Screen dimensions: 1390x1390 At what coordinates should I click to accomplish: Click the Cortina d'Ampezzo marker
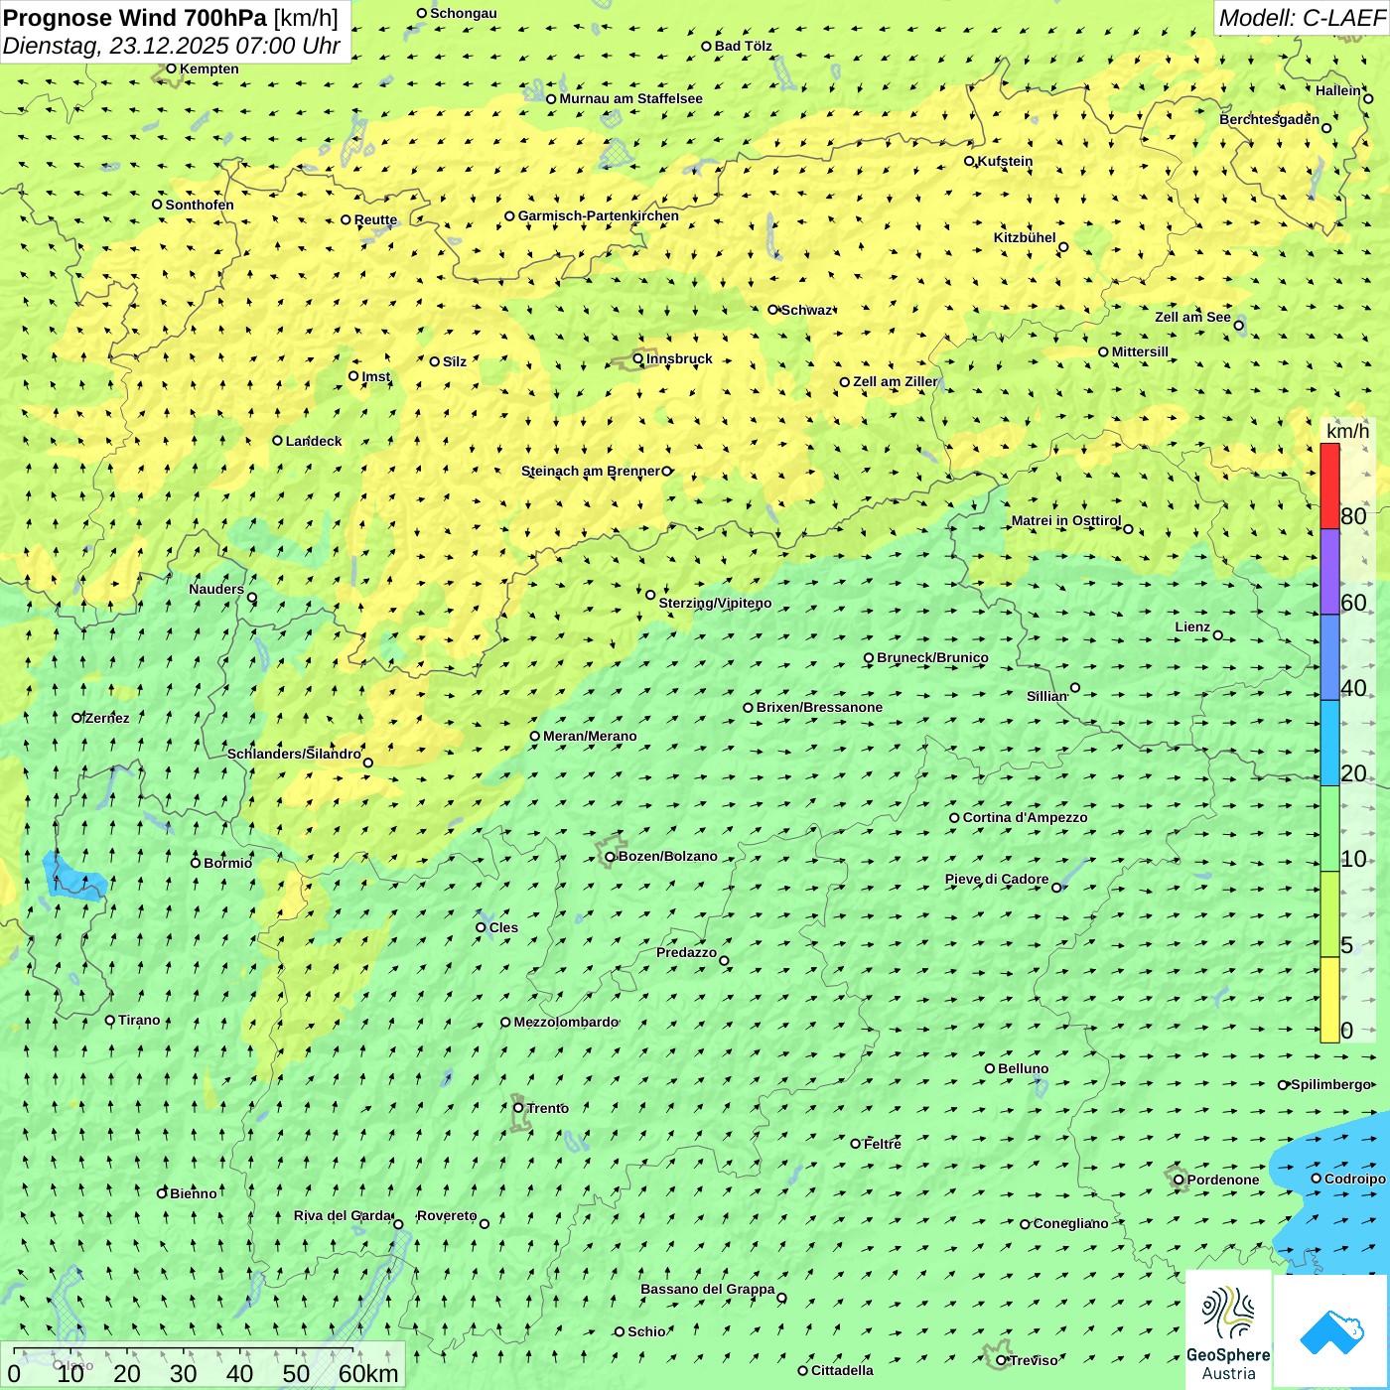(955, 818)
